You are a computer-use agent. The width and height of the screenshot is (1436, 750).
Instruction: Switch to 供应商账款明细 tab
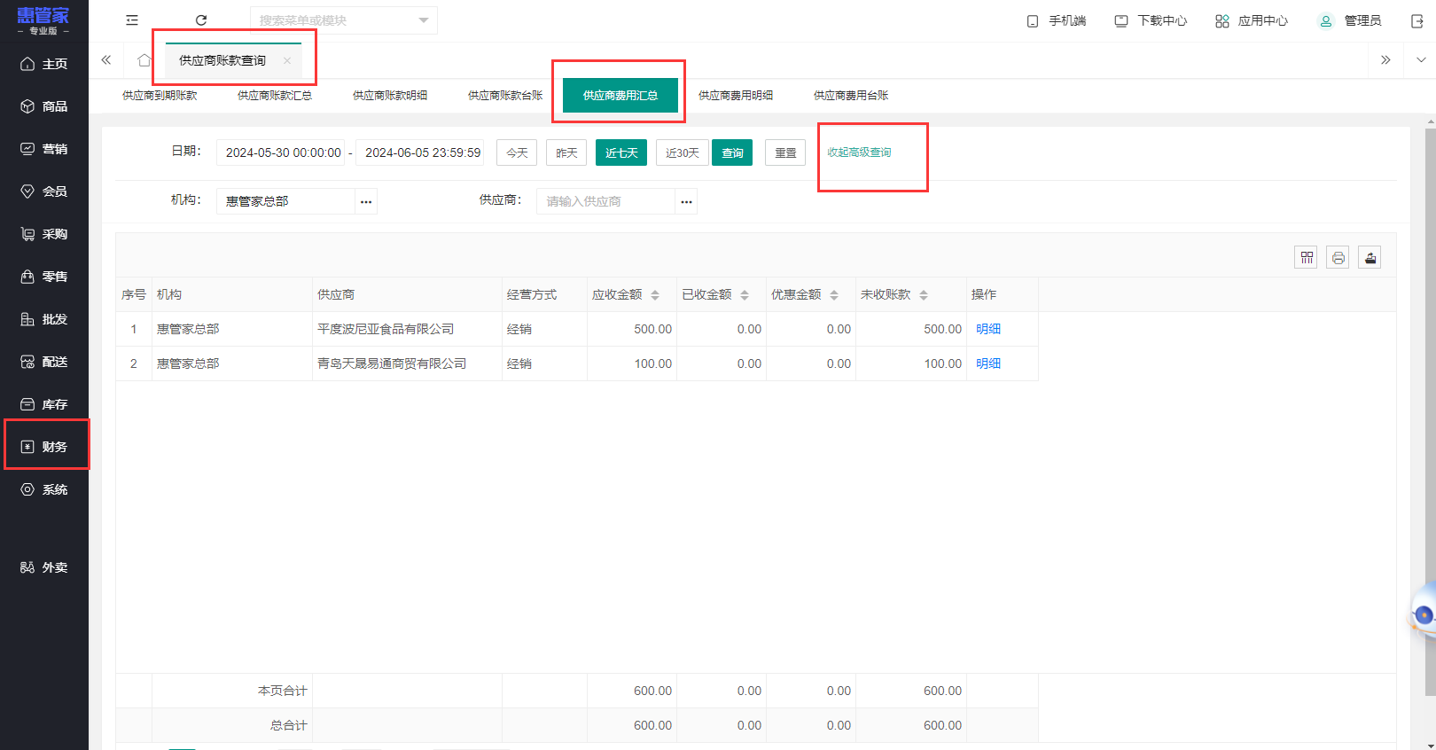click(390, 96)
